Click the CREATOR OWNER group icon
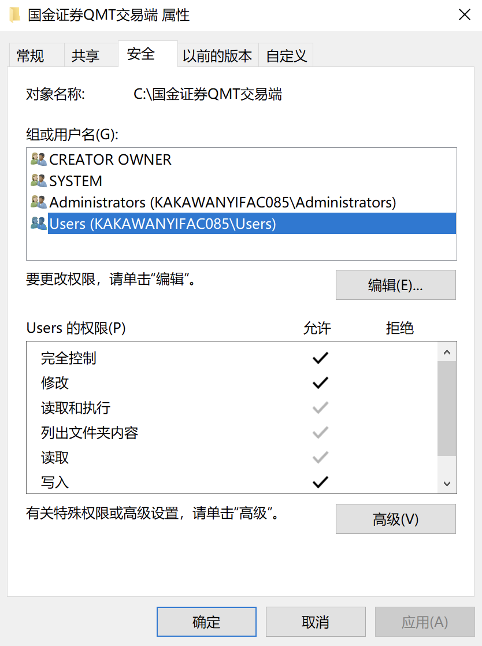This screenshot has width=482, height=646. (x=38, y=159)
